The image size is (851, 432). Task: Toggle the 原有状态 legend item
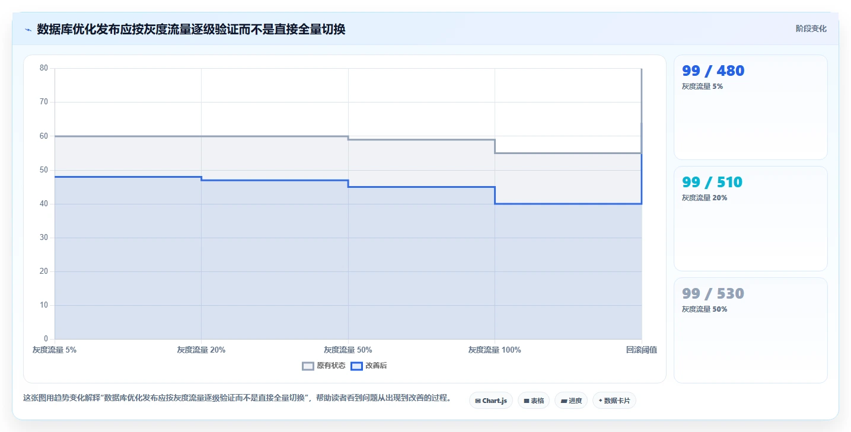tap(324, 366)
